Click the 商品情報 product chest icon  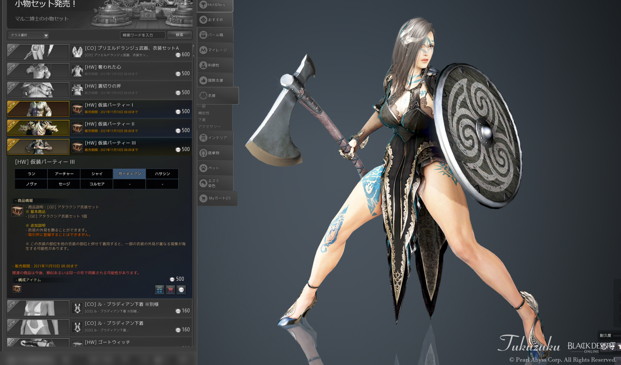tap(17, 211)
